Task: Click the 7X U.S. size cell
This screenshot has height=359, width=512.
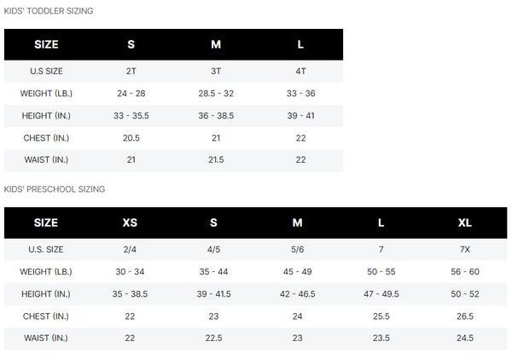Action: pos(465,249)
